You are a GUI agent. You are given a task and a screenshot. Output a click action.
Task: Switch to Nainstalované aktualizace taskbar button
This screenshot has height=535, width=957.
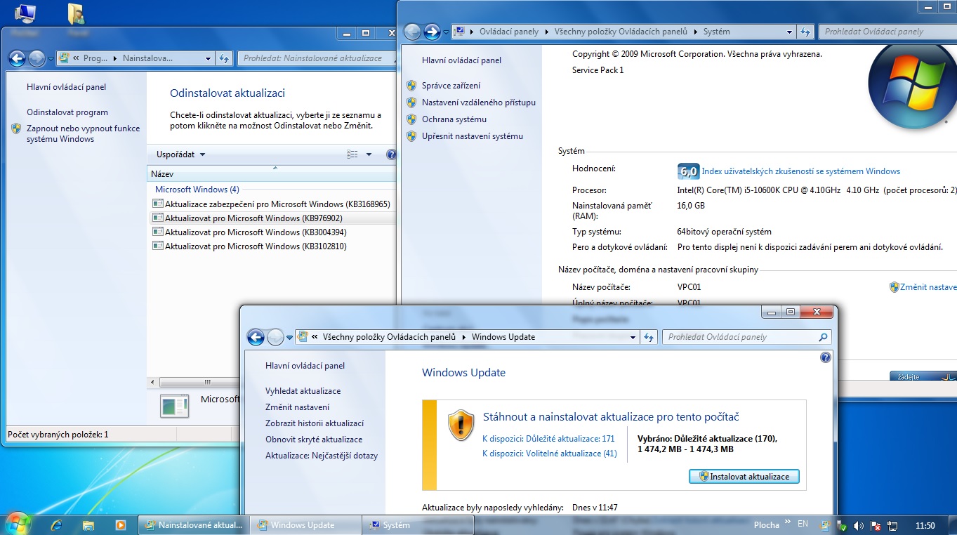(194, 524)
